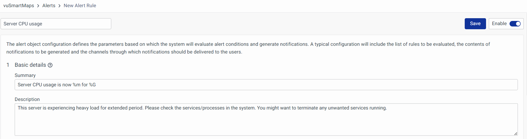Focus the Summary input field
Screen dimensions: 527x139
(266, 85)
